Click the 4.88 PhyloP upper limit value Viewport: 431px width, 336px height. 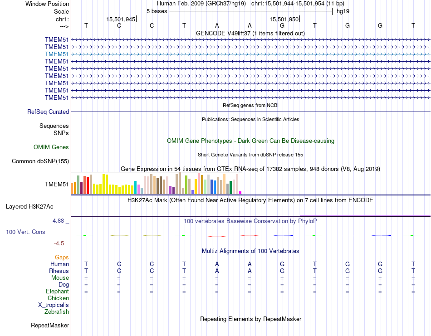click(58, 221)
